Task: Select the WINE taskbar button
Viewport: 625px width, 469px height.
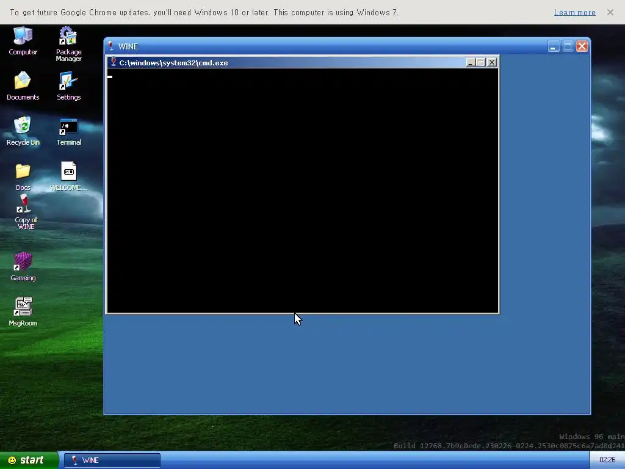Action: [x=112, y=460]
